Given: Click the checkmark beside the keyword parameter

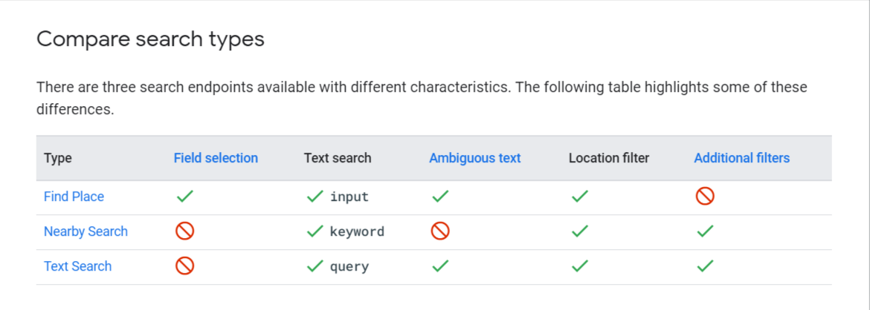Looking at the screenshot, I should tap(315, 231).
